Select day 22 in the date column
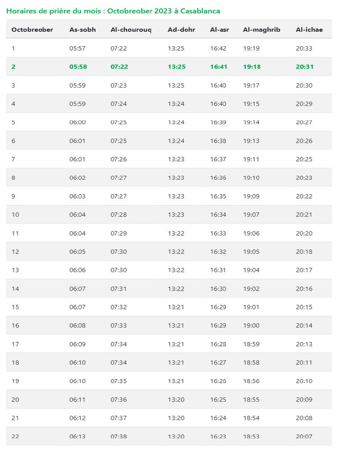 15,436
